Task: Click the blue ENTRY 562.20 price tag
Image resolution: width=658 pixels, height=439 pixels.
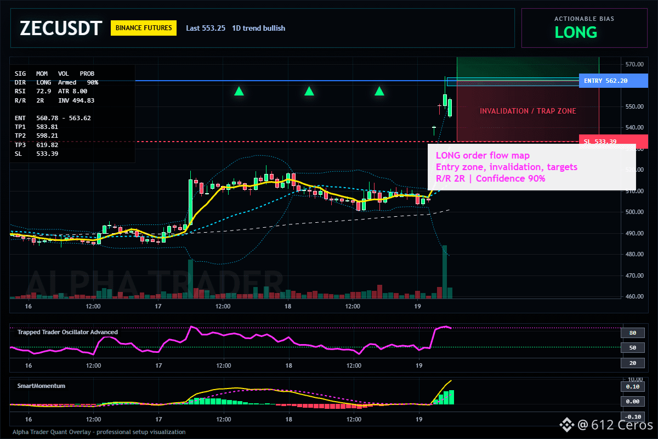Action: (x=614, y=81)
